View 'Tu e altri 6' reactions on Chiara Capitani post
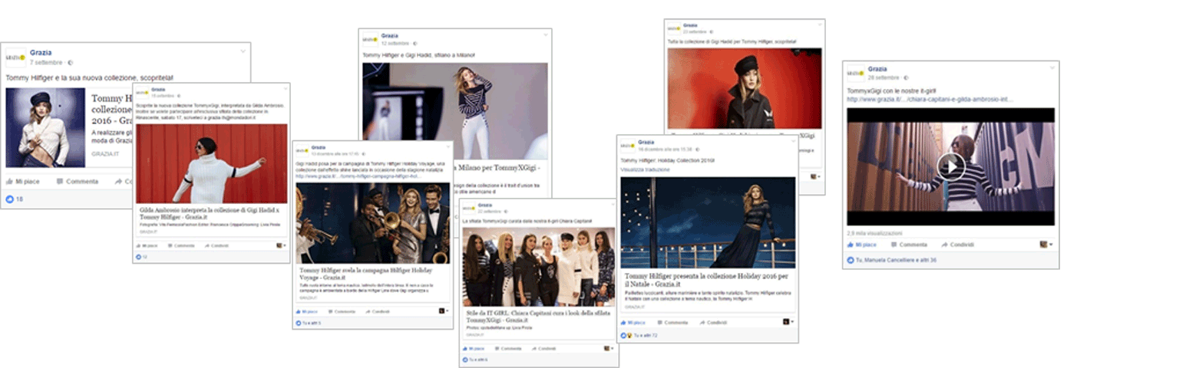 (475, 359)
